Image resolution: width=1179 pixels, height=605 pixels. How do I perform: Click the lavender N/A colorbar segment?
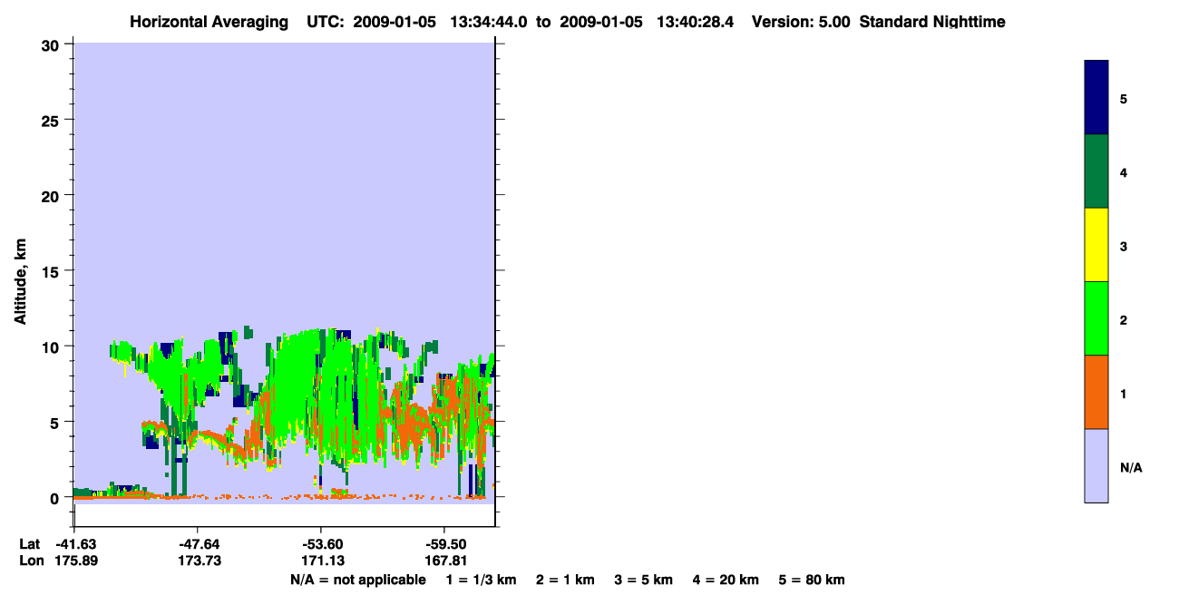tap(1096, 465)
